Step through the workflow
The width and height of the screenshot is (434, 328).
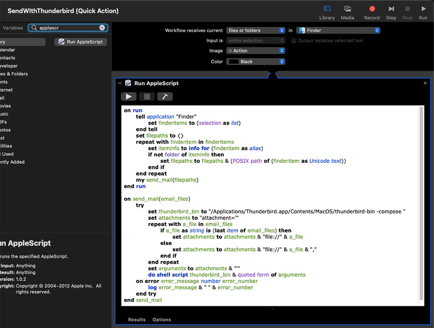[x=391, y=13]
